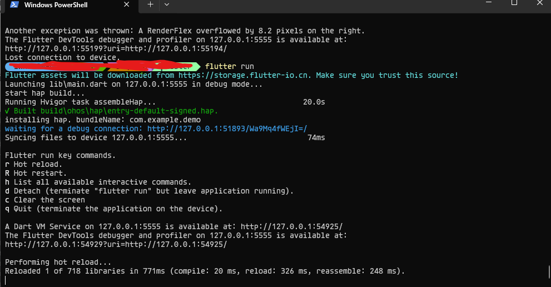Open a new terminal tab with plus

(151, 4)
